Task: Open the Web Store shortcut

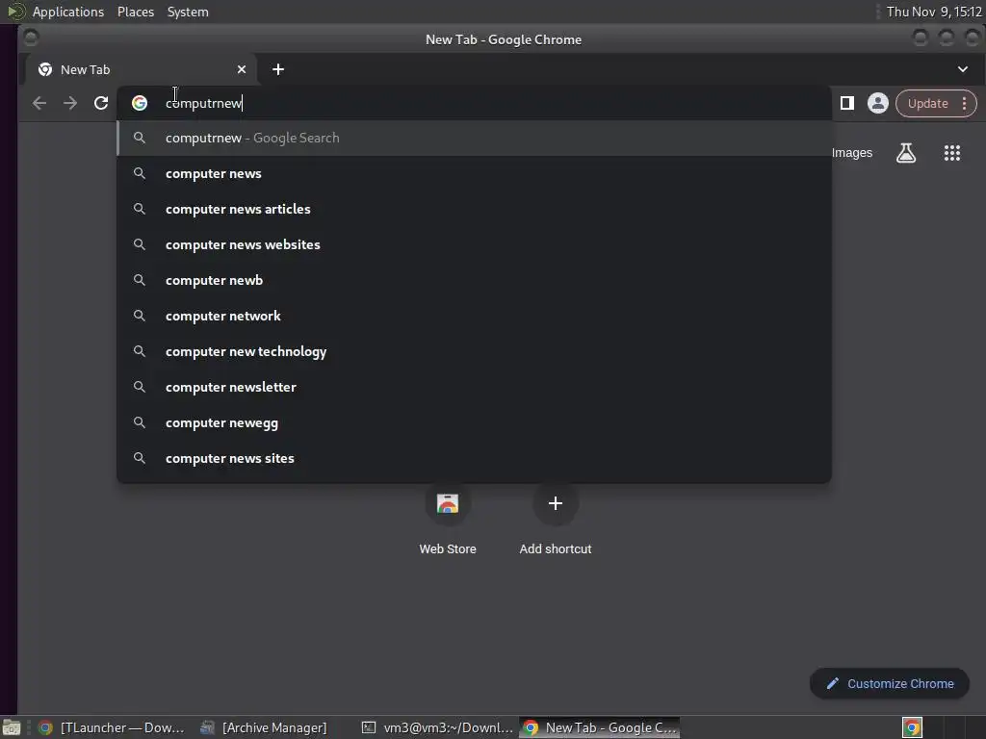Action: pos(448,519)
